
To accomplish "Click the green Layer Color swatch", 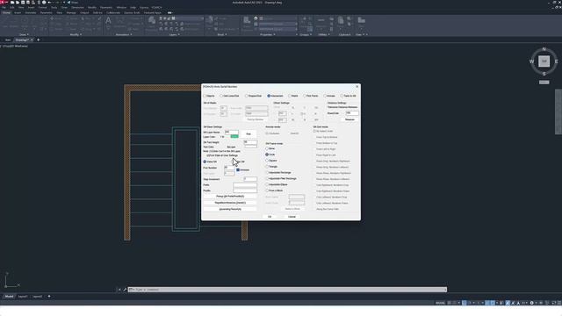I will pyautogui.click(x=234, y=137).
